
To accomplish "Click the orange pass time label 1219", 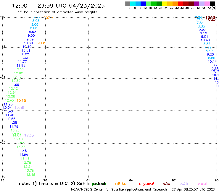I will 22,100.
